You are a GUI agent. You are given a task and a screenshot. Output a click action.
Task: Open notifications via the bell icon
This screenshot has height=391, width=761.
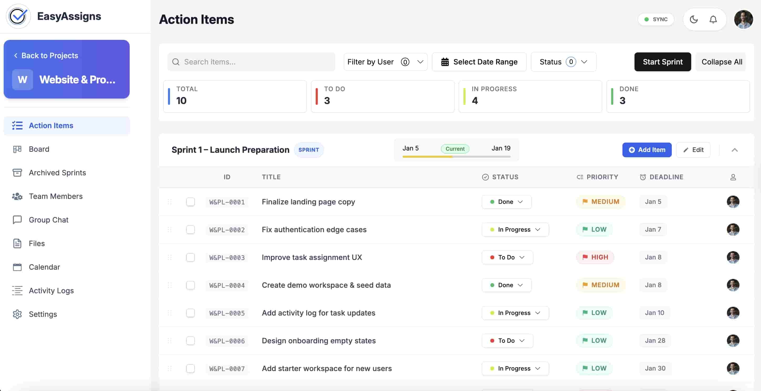click(x=714, y=19)
